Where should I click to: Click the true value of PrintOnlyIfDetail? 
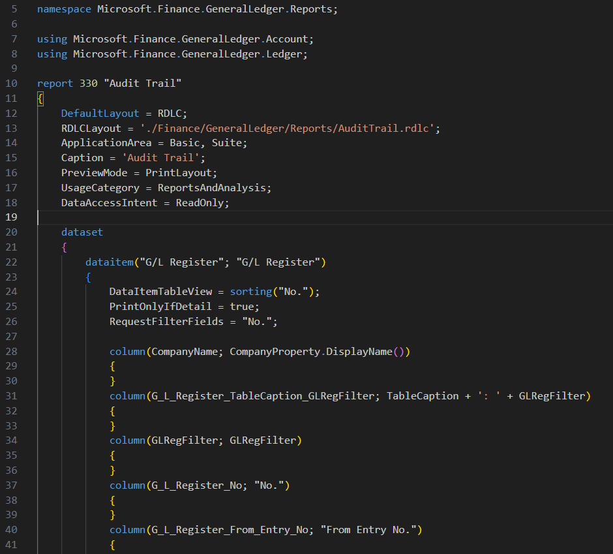[244, 307]
